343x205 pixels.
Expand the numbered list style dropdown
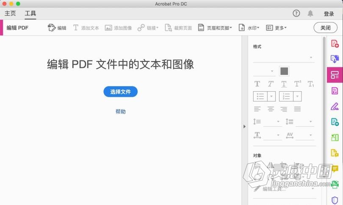point(297,96)
